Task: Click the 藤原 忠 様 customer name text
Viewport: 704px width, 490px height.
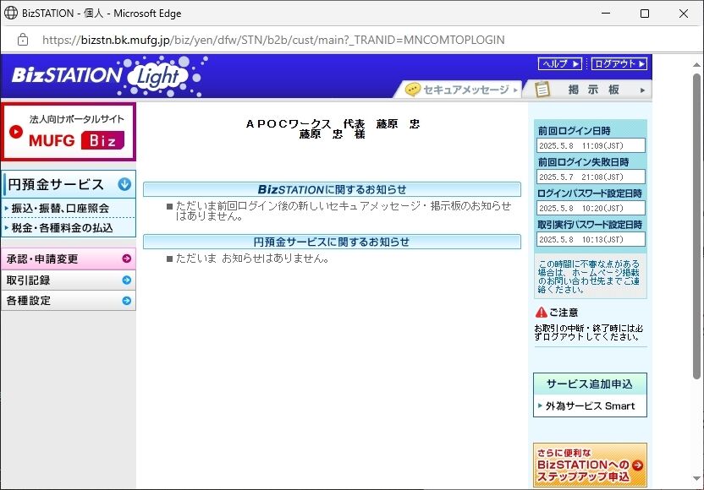Action: [x=333, y=134]
